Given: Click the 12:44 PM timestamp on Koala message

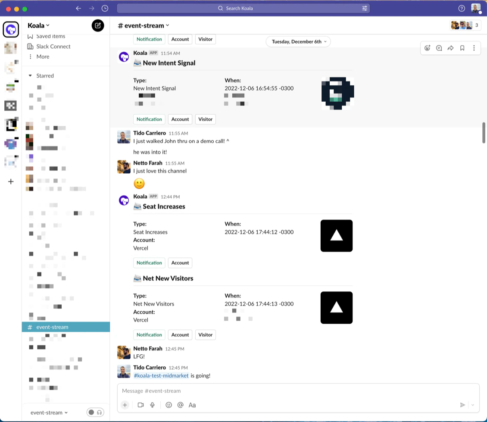Looking at the screenshot, I should [x=170, y=197].
